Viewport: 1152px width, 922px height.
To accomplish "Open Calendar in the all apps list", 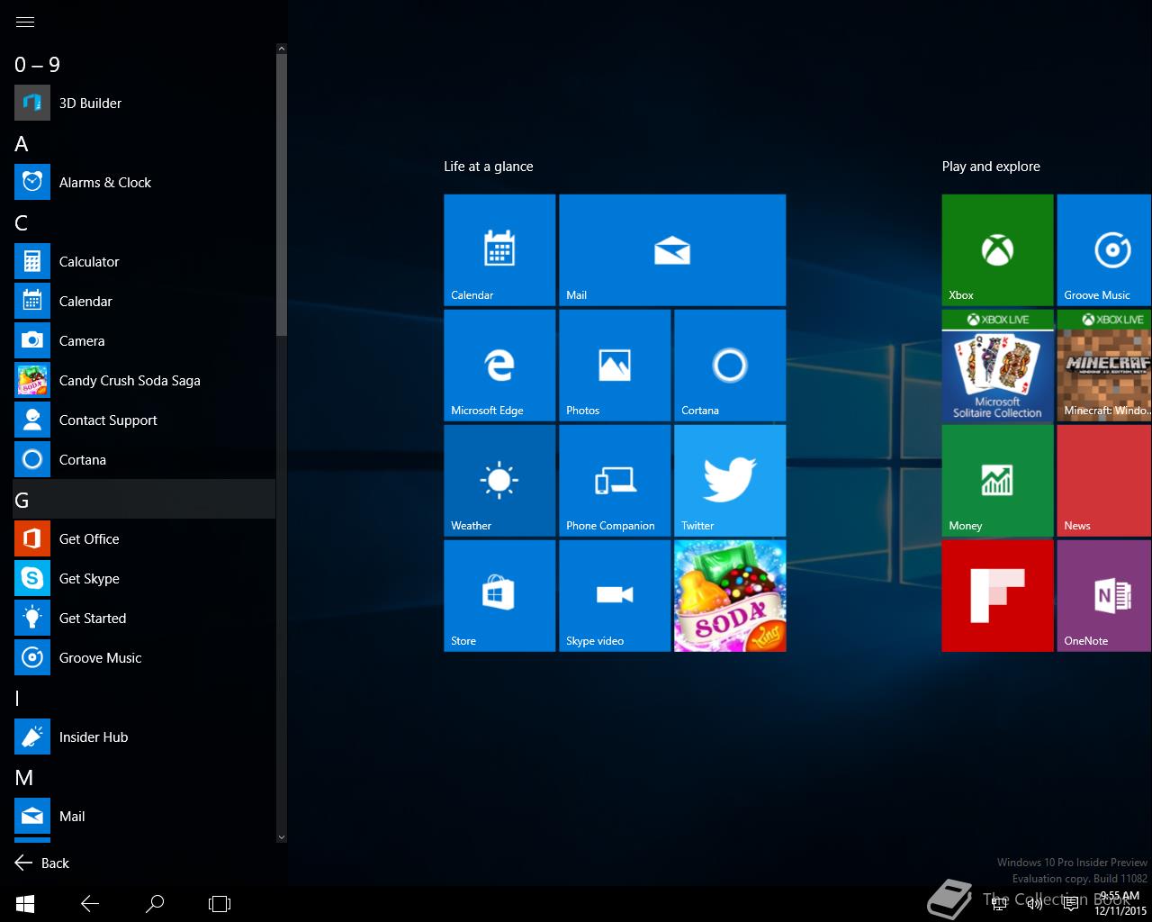I will (144, 301).
